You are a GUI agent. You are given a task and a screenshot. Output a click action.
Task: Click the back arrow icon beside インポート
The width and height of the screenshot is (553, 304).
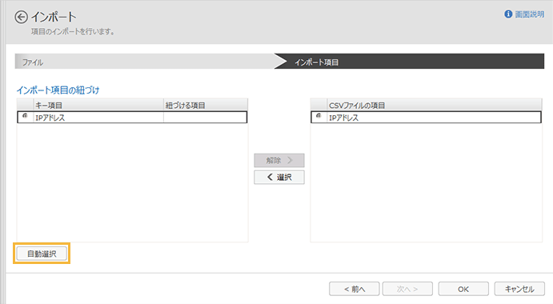click(21, 17)
